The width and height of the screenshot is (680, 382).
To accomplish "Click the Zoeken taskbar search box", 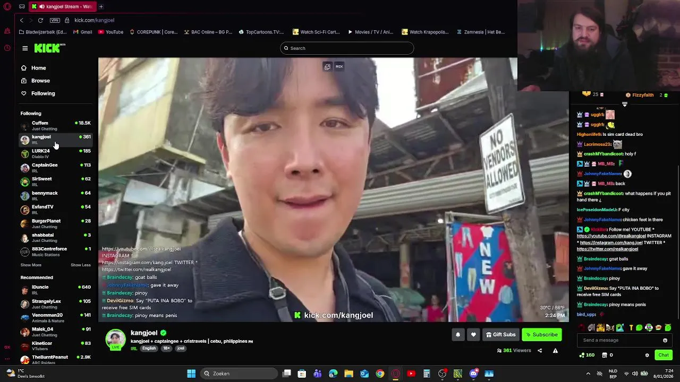I will click(239, 374).
